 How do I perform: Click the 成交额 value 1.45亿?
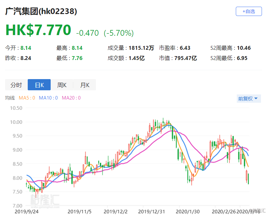point(137,58)
